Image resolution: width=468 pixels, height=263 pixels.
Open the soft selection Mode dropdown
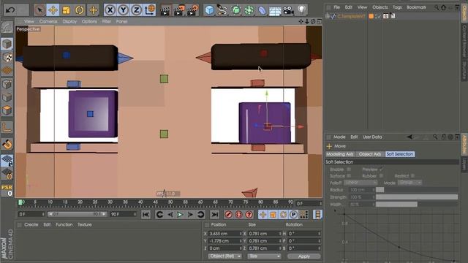[409, 183]
